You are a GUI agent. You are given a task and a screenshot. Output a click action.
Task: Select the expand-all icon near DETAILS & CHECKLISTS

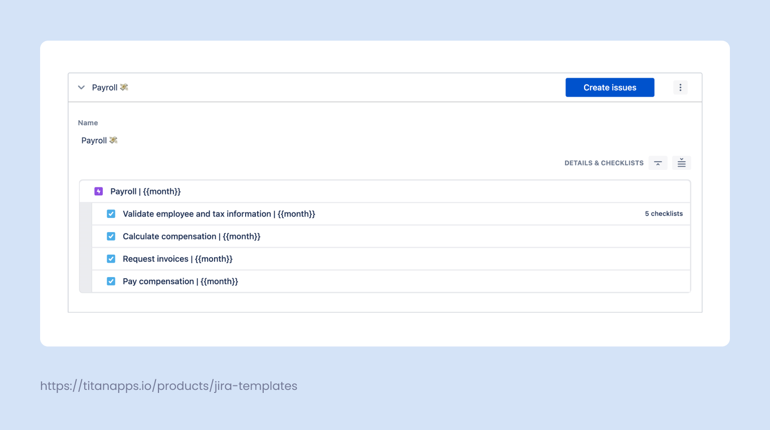tap(681, 162)
